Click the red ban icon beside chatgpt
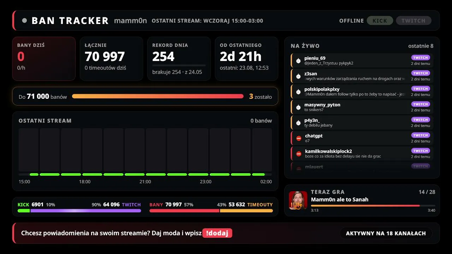 point(299,138)
